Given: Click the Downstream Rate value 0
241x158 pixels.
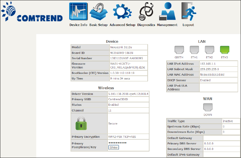Looking at the screenshot, I should [224, 132].
